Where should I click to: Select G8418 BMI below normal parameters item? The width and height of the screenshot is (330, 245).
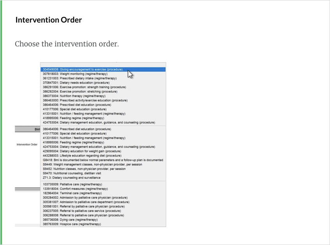pos(103,160)
